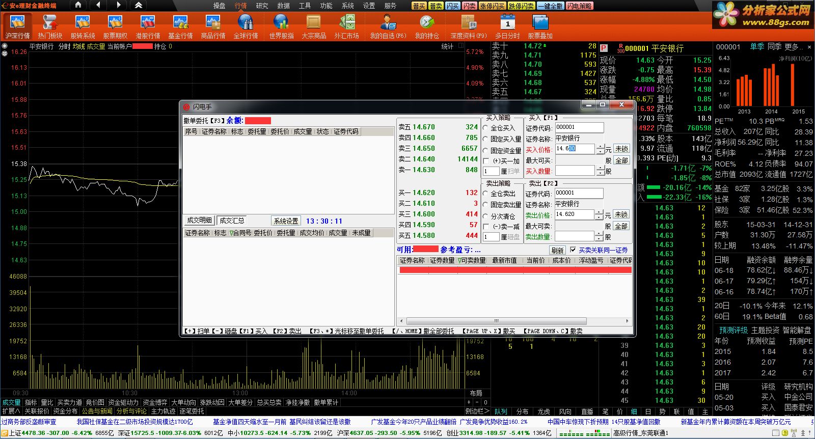Decrease 买入价格 with spinner down arrow
Image resolution: width=815 pixels, height=439 pixels.
point(600,152)
